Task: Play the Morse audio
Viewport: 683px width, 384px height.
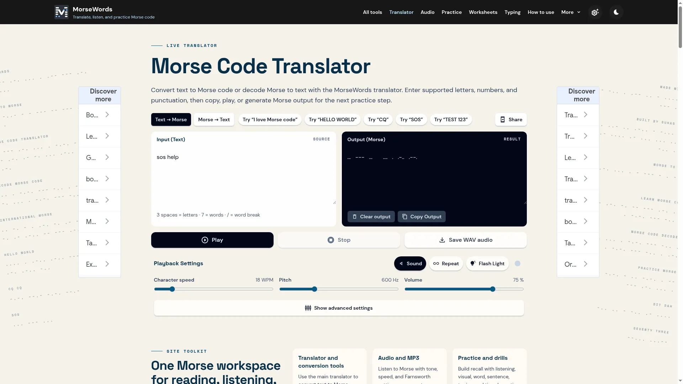Action: [212, 240]
